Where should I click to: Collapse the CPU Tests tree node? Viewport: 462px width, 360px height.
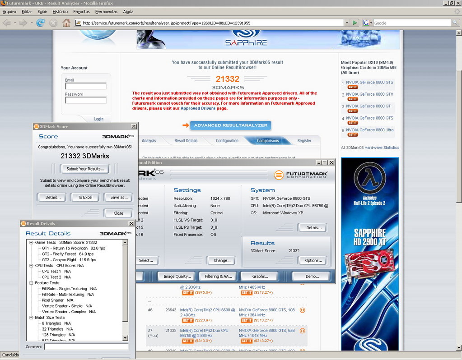tap(31, 266)
